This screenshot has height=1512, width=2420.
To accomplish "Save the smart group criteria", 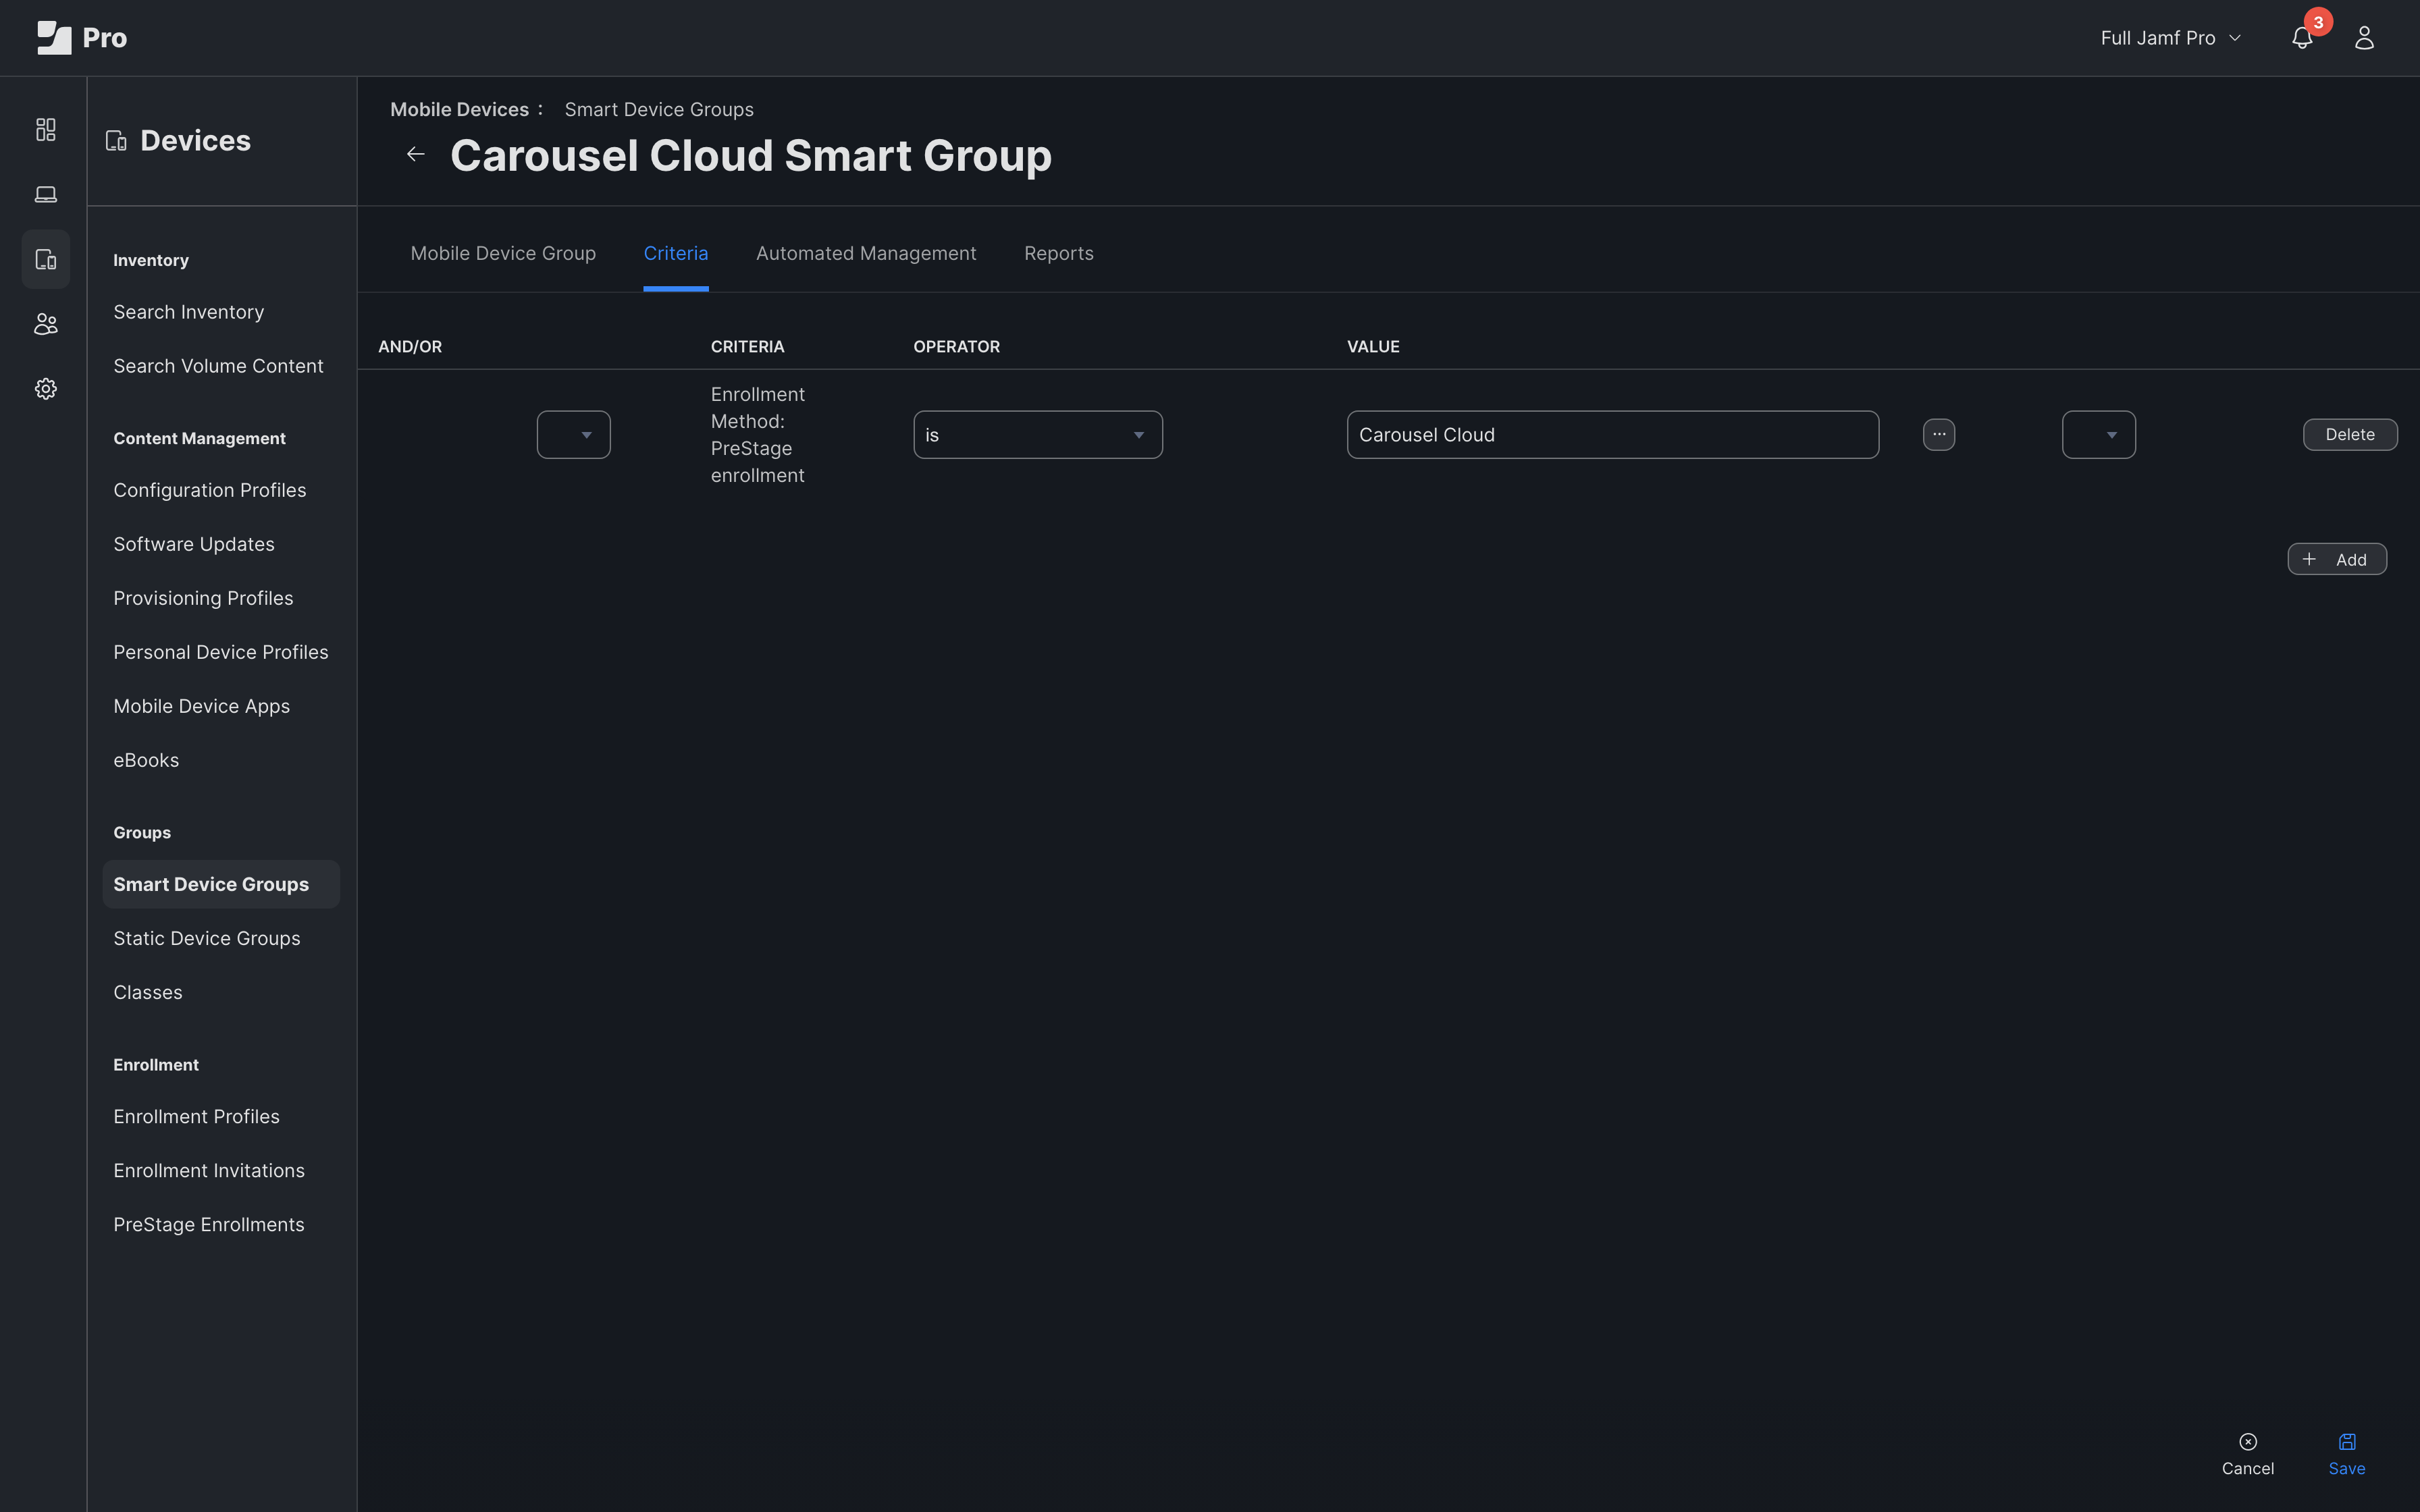I will (2347, 1453).
